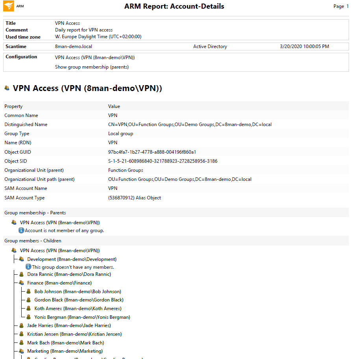Click VPN Access entry under Group membership - Parents

click(x=60, y=223)
